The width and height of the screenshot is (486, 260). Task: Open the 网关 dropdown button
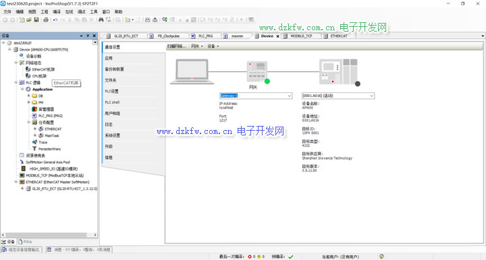tap(197, 46)
